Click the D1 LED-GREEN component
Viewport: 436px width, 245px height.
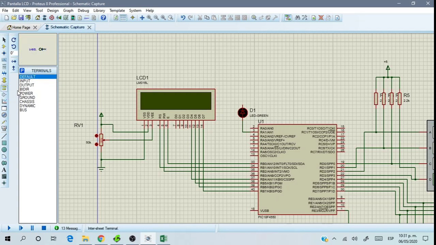tap(243, 113)
